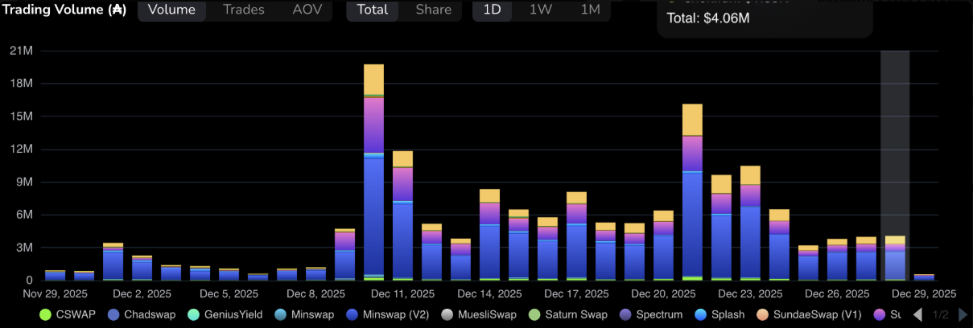Go to previous legend page arrow
Viewport: 973px width, 328px height.
pos(920,314)
